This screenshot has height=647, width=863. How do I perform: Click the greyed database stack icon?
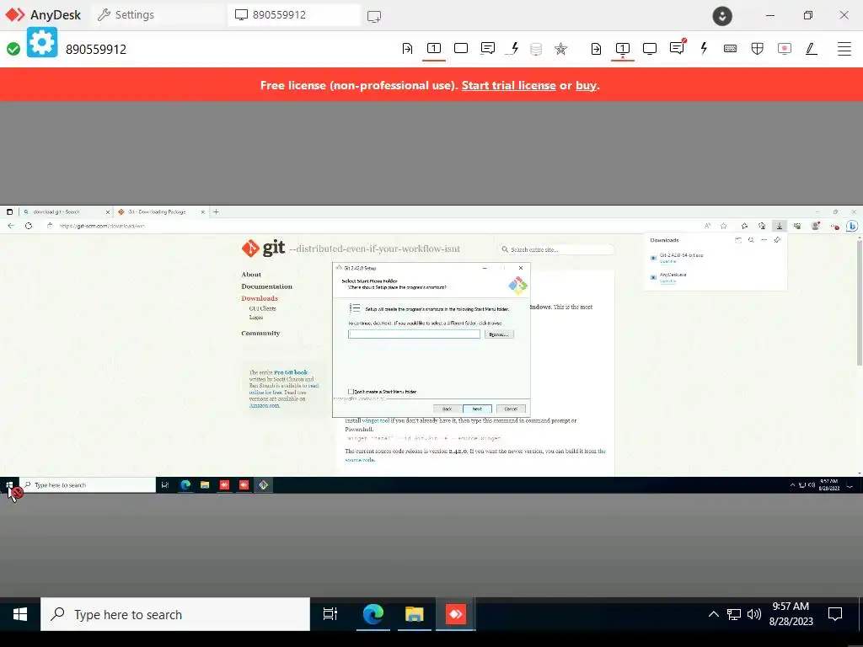coord(536,48)
